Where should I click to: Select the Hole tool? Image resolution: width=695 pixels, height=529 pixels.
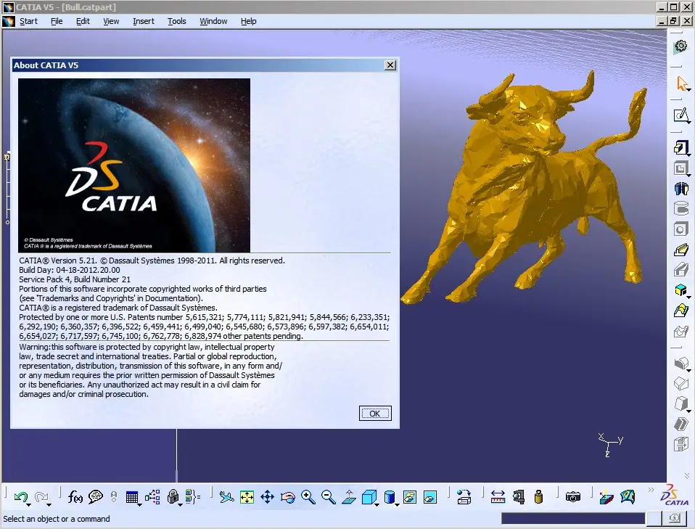681,229
